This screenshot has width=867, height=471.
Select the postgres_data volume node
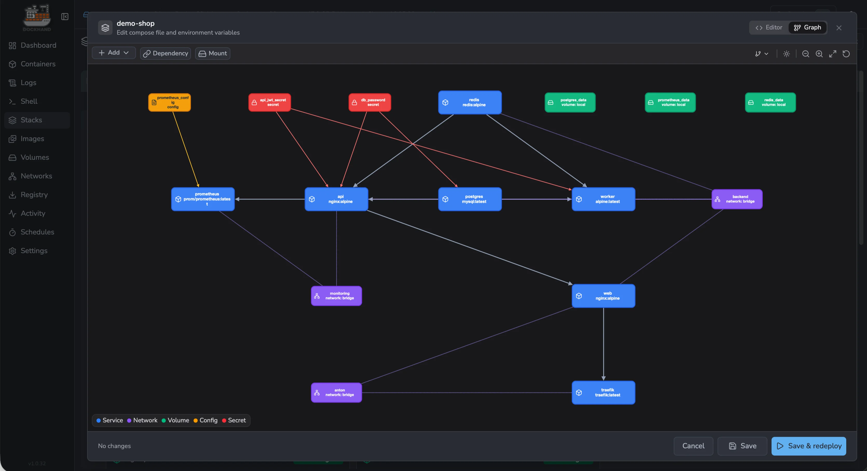point(570,102)
